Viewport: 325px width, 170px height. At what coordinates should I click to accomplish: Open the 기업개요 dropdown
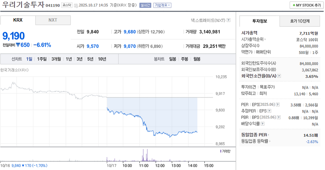[x=162, y=5]
